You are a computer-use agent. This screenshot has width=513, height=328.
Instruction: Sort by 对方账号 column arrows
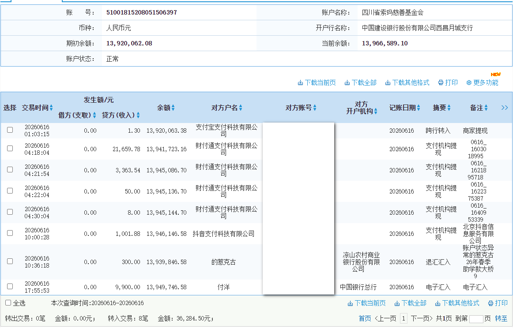pyautogui.click(x=315, y=108)
